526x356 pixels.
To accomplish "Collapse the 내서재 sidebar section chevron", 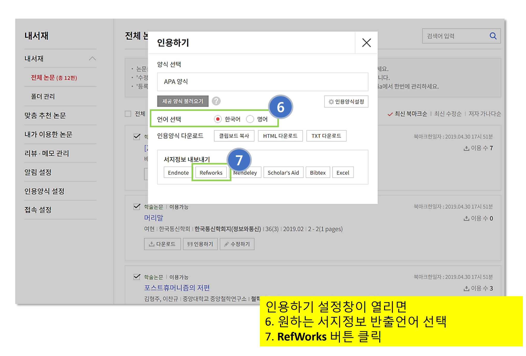I will 92,59.
